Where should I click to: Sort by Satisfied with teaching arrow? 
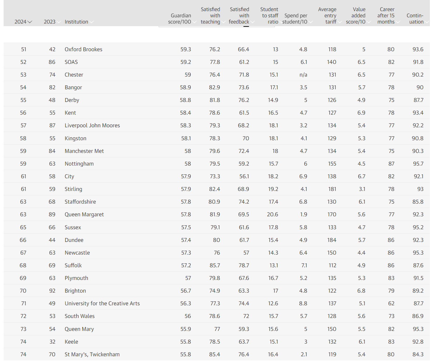[x=223, y=22]
